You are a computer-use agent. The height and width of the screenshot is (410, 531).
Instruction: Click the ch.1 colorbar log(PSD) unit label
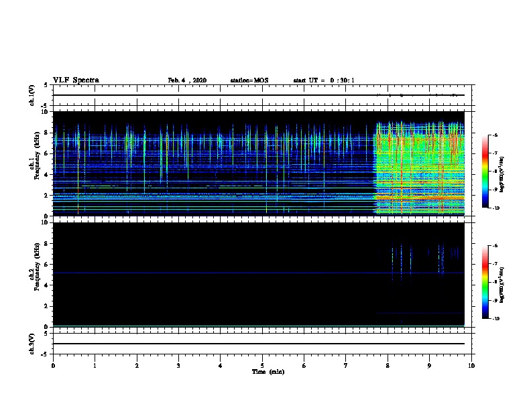[501, 174]
